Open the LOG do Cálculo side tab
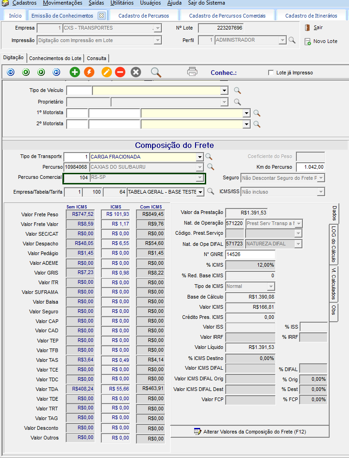349x458 pixels. (333, 244)
